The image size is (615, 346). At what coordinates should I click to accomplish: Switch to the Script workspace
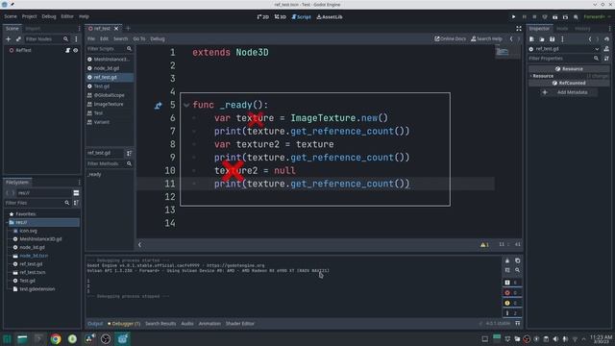301,17
